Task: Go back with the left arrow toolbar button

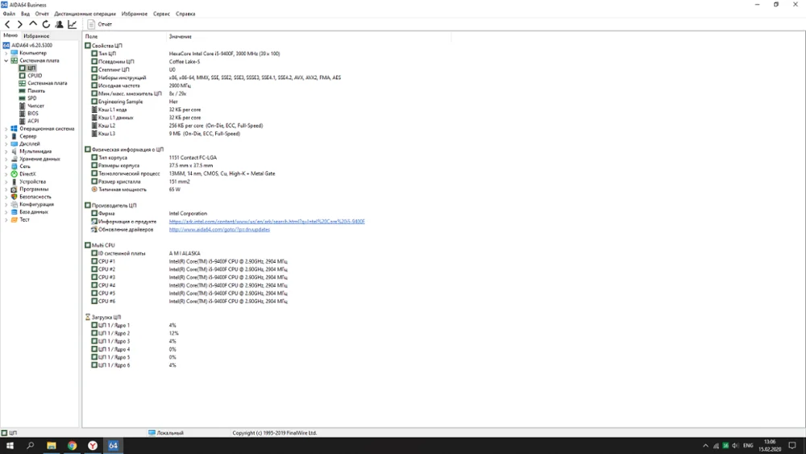Action: (7, 24)
